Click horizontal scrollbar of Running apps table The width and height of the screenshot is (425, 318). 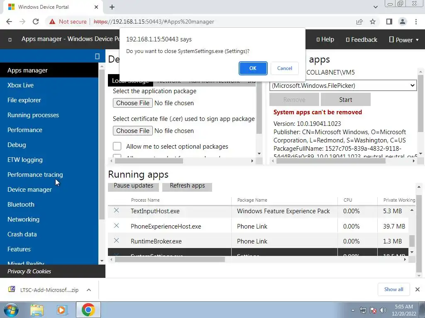click(x=170, y=259)
